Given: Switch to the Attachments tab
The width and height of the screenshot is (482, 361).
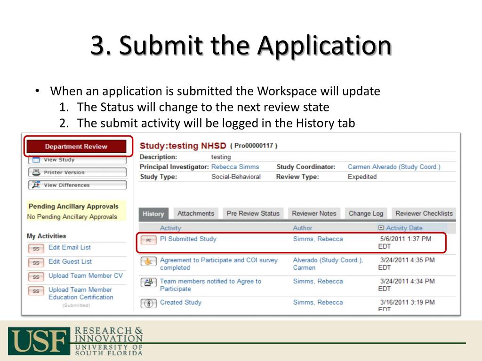Looking at the screenshot, I should 195,213.
